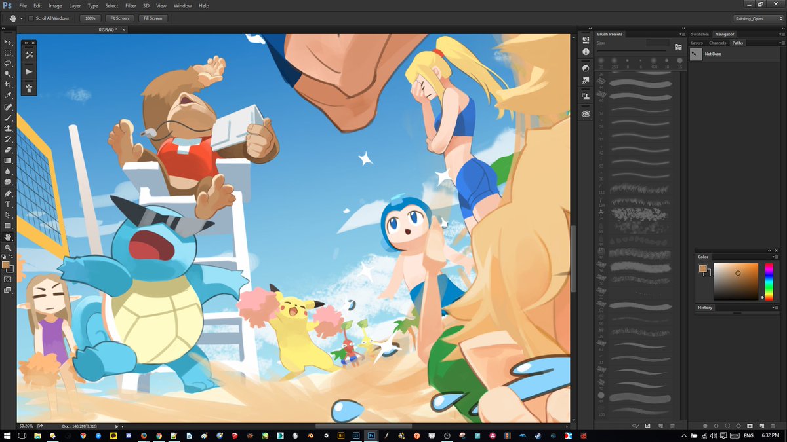Select the Rectangle shape tool

8,226
